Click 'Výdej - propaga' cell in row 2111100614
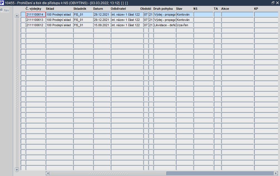Screen dimensions: 280x176 pyautogui.click(x=164, y=14)
